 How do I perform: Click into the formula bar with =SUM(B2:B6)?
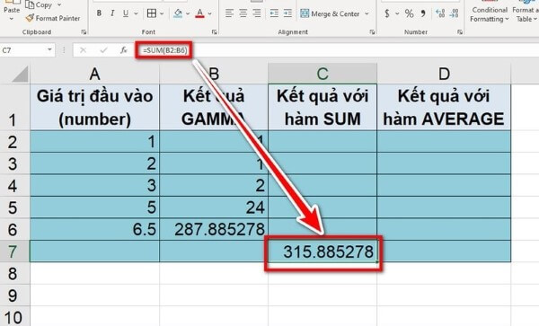pos(337,50)
